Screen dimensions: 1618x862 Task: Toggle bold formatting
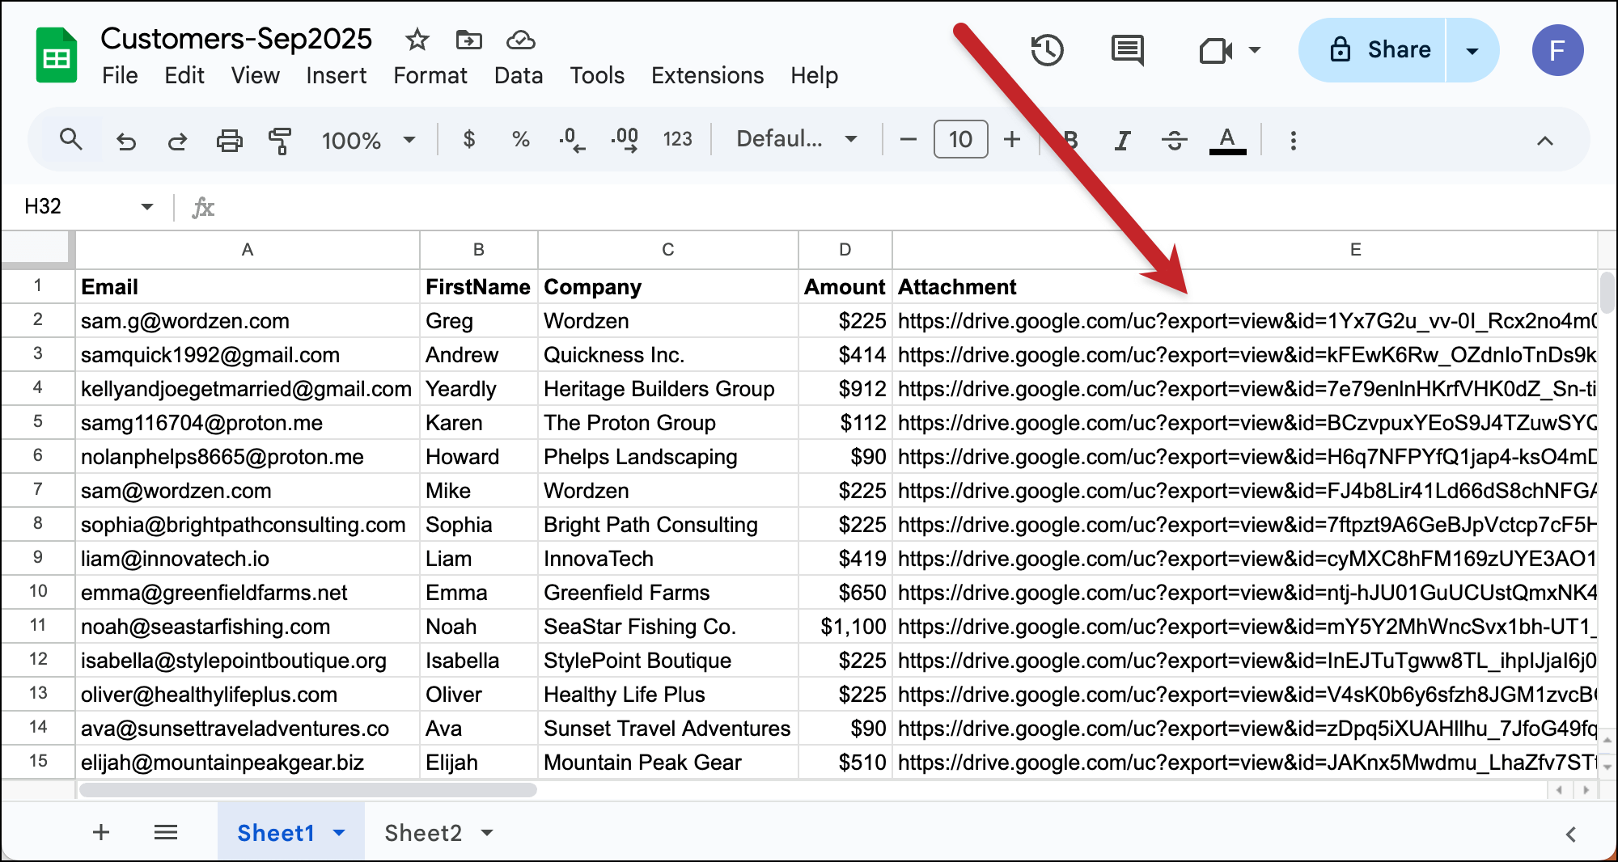(1071, 139)
